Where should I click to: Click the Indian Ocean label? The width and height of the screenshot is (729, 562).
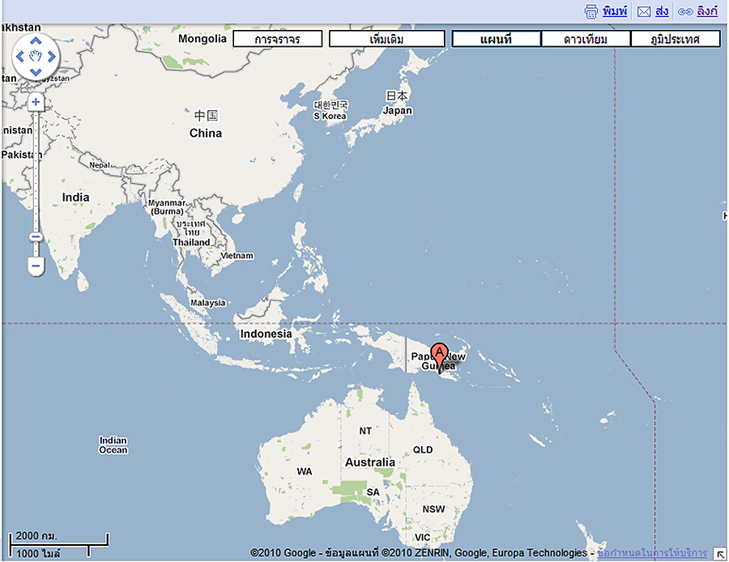tap(113, 445)
